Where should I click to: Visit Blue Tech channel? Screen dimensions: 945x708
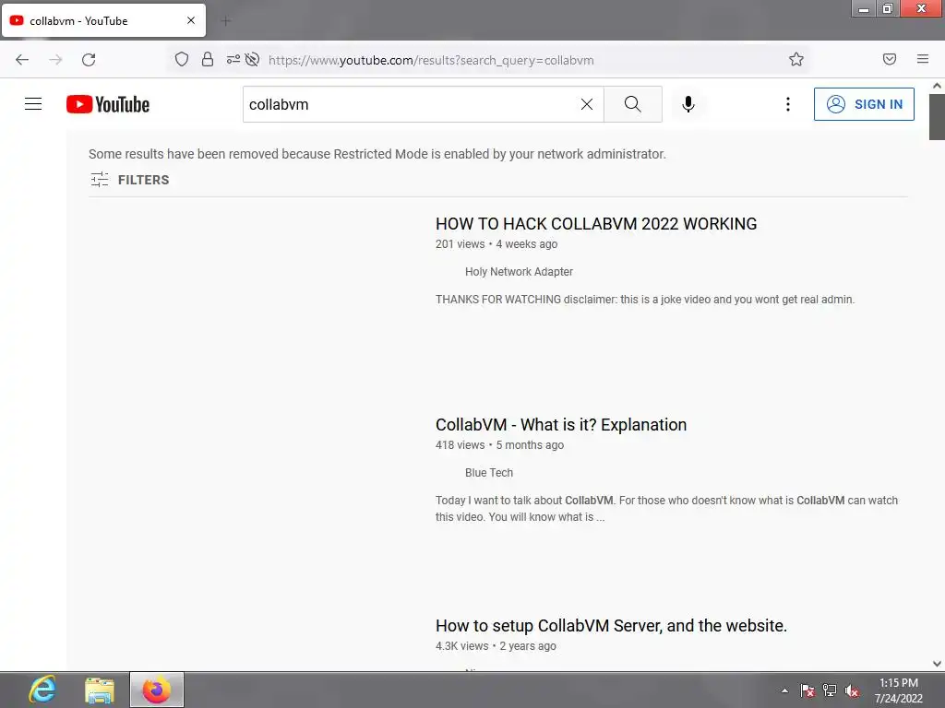point(489,473)
